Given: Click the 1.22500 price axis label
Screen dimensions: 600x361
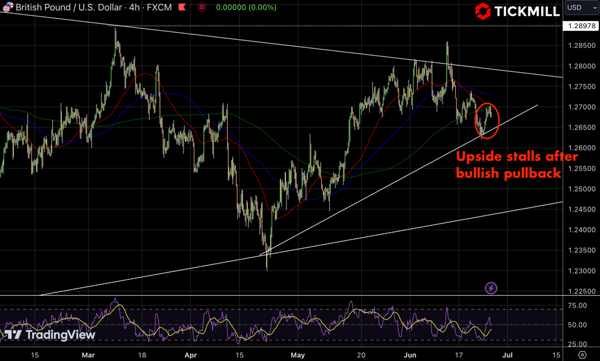Looking at the screenshot, I should click(582, 291).
